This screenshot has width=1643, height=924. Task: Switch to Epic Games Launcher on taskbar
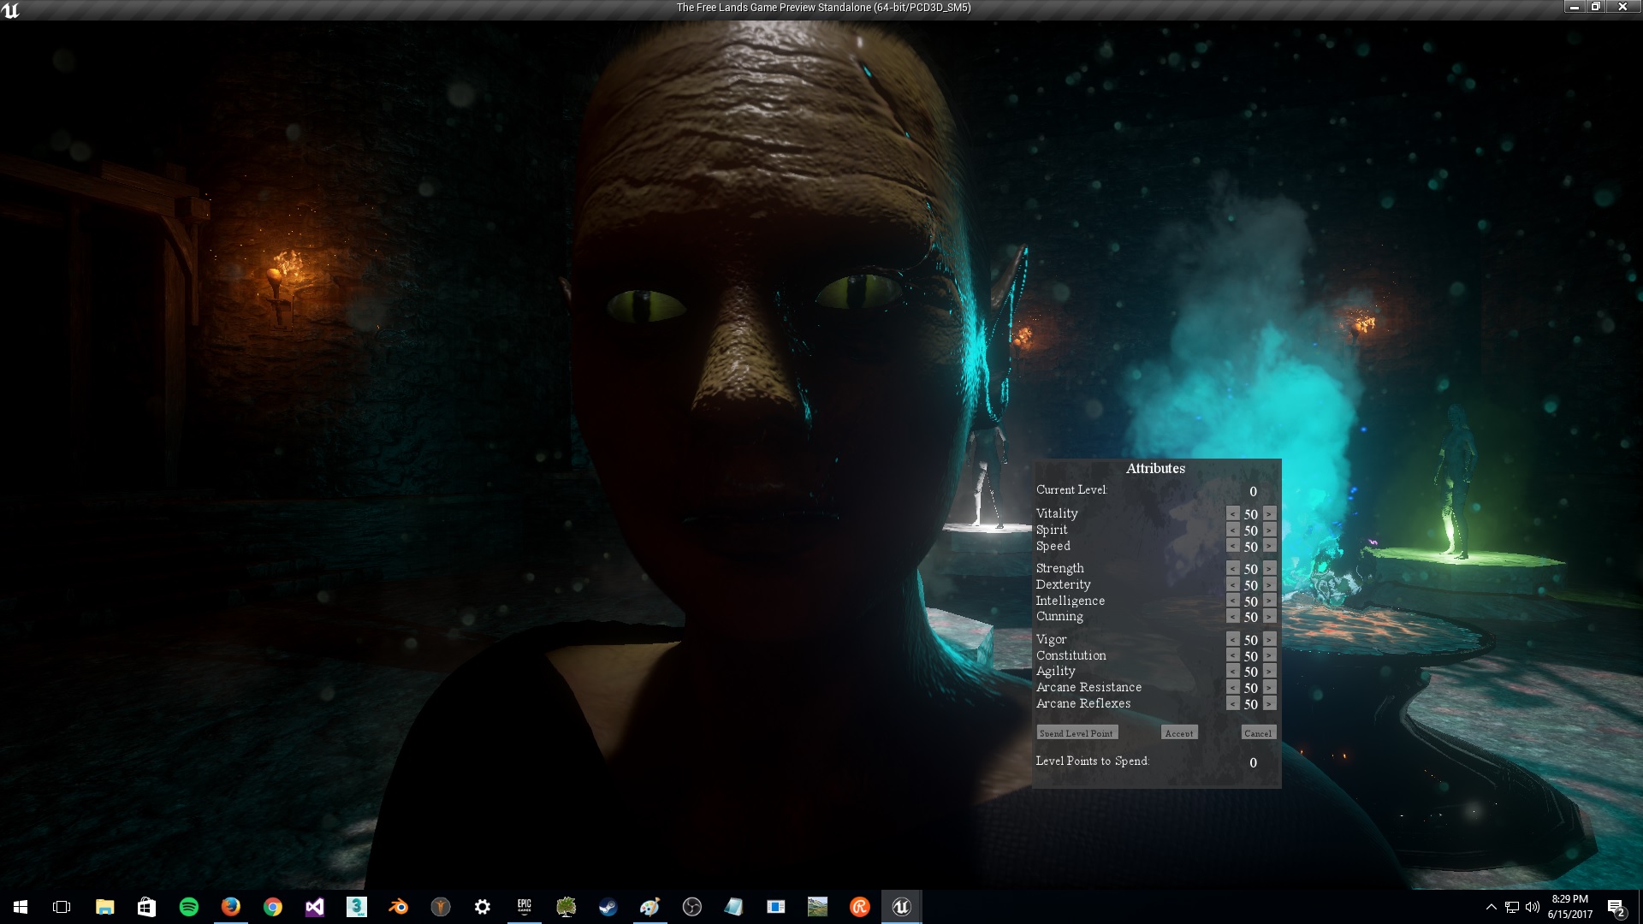524,907
